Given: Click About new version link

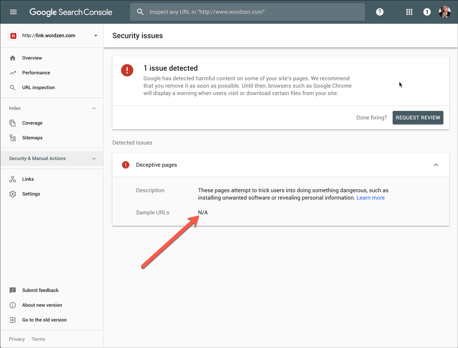Looking at the screenshot, I should pos(42,305).
